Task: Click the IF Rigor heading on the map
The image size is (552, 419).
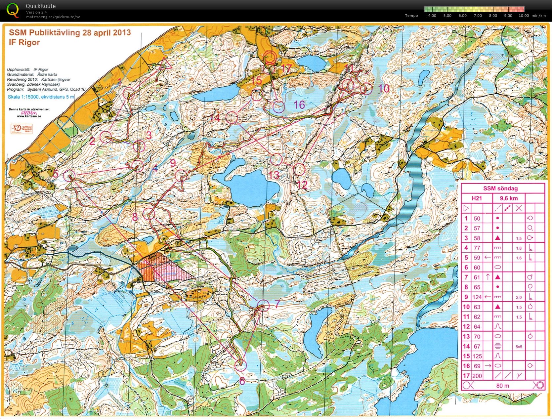Action: [24, 42]
